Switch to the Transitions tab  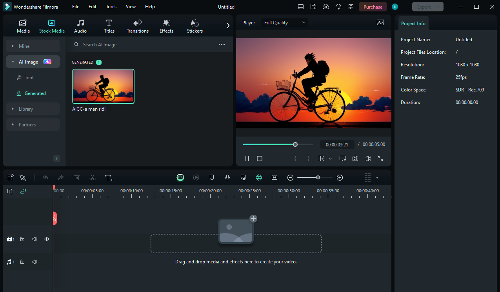[138, 26]
